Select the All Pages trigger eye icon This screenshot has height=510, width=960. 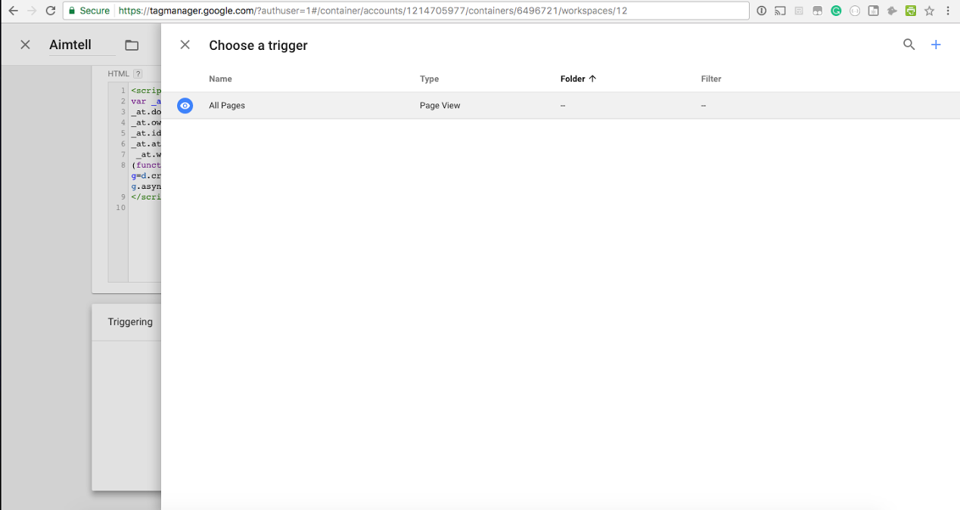click(185, 106)
